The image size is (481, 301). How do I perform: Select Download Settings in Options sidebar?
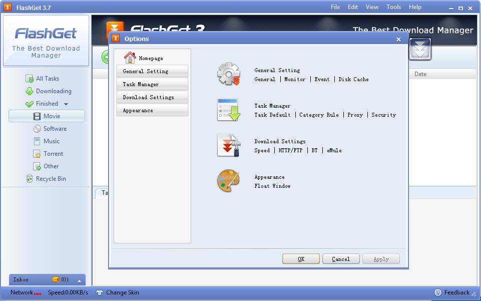point(152,97)
